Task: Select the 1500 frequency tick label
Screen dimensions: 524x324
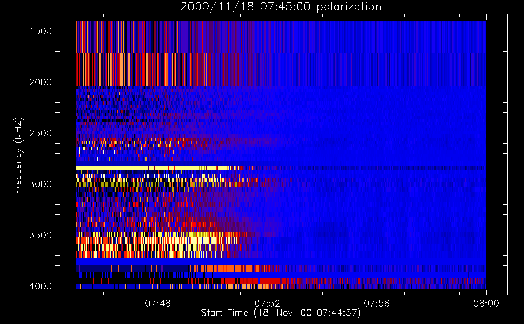Action: coord(40,31)
